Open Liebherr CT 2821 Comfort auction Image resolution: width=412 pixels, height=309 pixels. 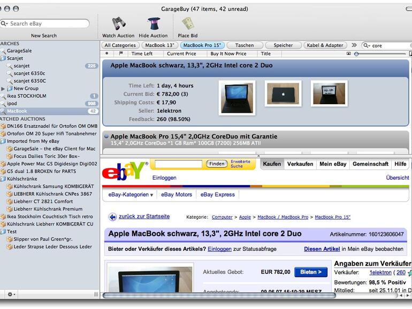coord(43,202)
